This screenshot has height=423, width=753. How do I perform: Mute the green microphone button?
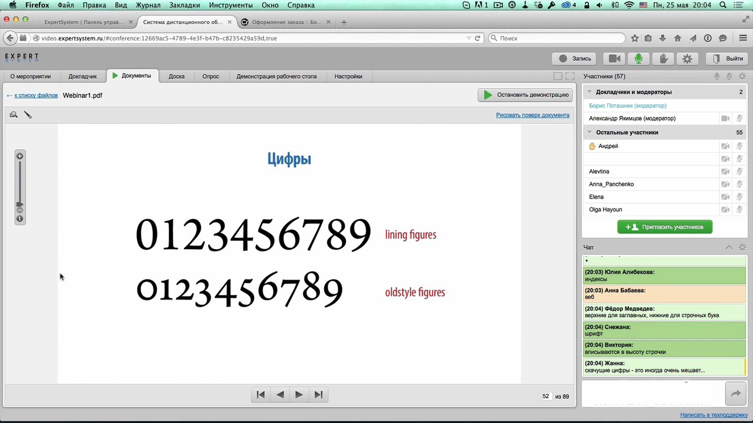click(x=638, y=58)
